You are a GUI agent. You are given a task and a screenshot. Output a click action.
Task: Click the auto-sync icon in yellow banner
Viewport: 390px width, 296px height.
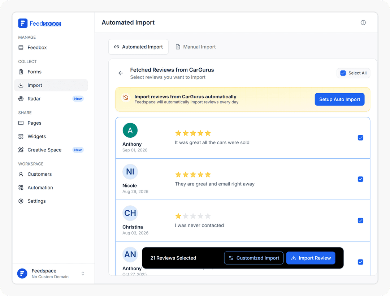tap(126, 98)
